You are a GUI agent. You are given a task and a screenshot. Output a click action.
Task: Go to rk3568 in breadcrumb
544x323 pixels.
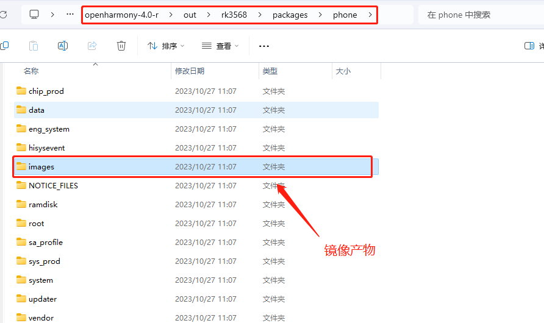click(234, 15)
